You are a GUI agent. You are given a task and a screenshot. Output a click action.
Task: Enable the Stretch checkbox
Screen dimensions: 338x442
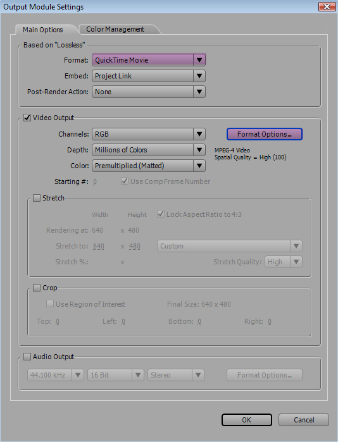click(x=37, y=198)
